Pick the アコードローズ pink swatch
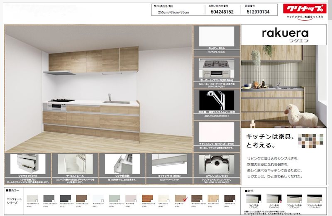Image resolution: width=332 pixels, height=216 pixels. 131,199
